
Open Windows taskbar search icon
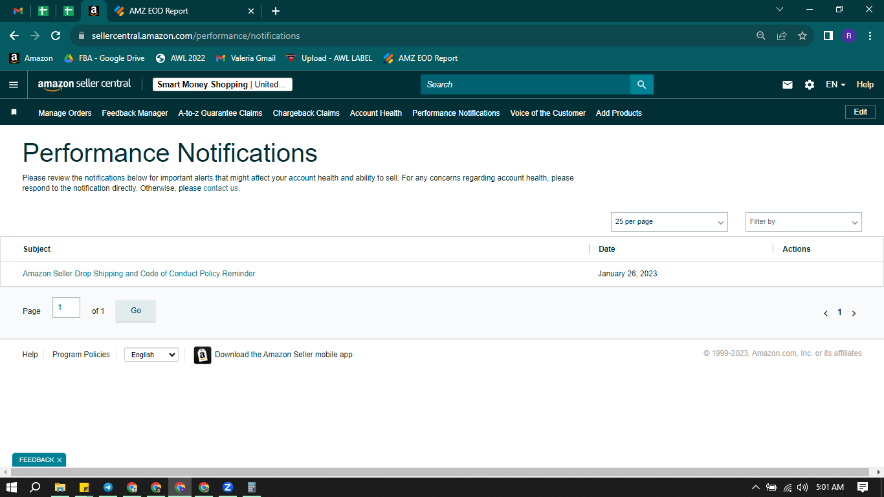36,487
